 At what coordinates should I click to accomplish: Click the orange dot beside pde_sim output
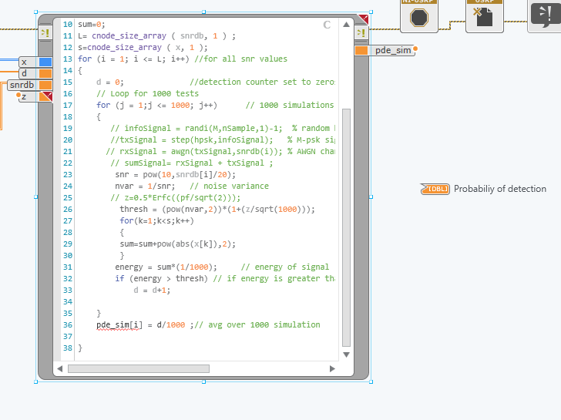click(415, 49)
